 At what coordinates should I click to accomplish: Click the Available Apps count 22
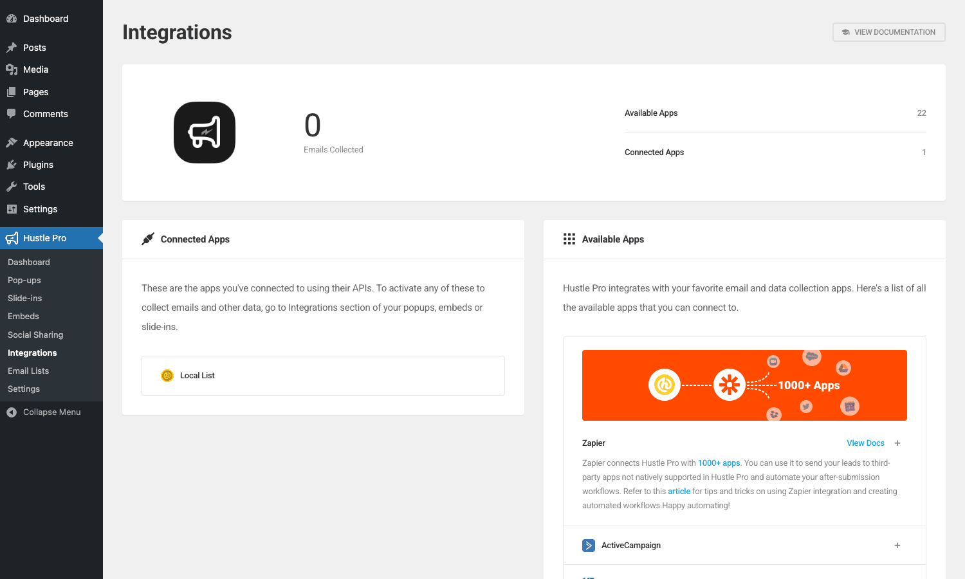[922, 113]
